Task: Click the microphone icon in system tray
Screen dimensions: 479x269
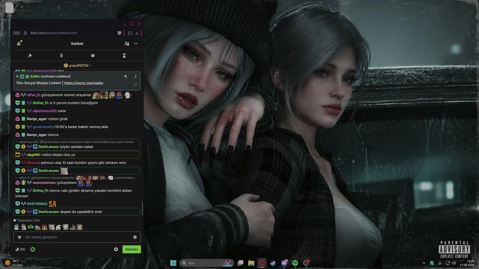Action: [440, 263]
